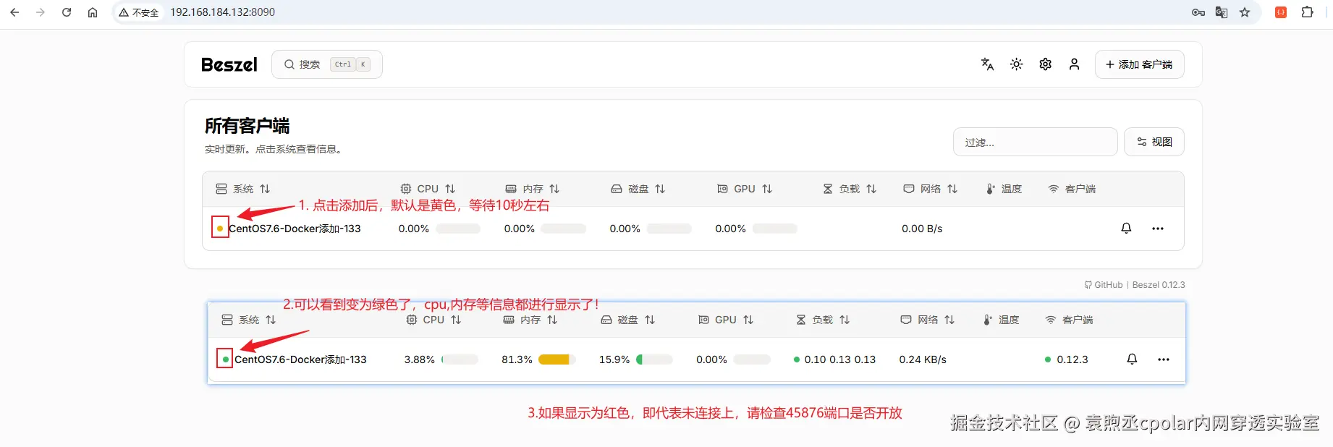Image resolution: width=1333 pixels, height=447 pixels.
Task: Click the 添加 客户端 button
Action: [1140, 64]
